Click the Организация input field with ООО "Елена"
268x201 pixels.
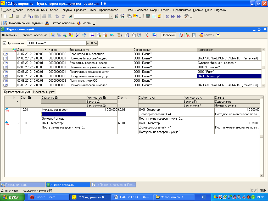click(x=57, y=43)
